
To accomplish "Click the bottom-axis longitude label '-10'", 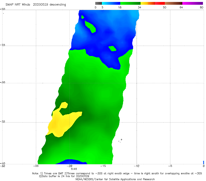I will 136,166.
